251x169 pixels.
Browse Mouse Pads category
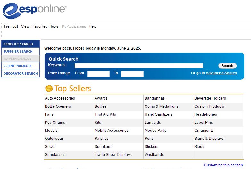coord(155,131)
